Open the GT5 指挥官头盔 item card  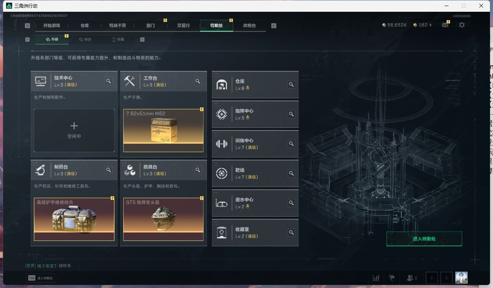click(163, 219)
